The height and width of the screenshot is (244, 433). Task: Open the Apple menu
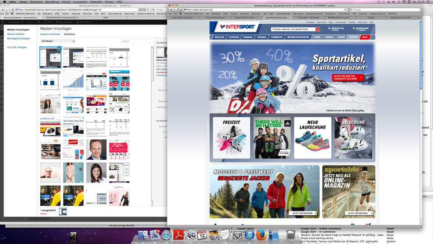tap(4, 2)
